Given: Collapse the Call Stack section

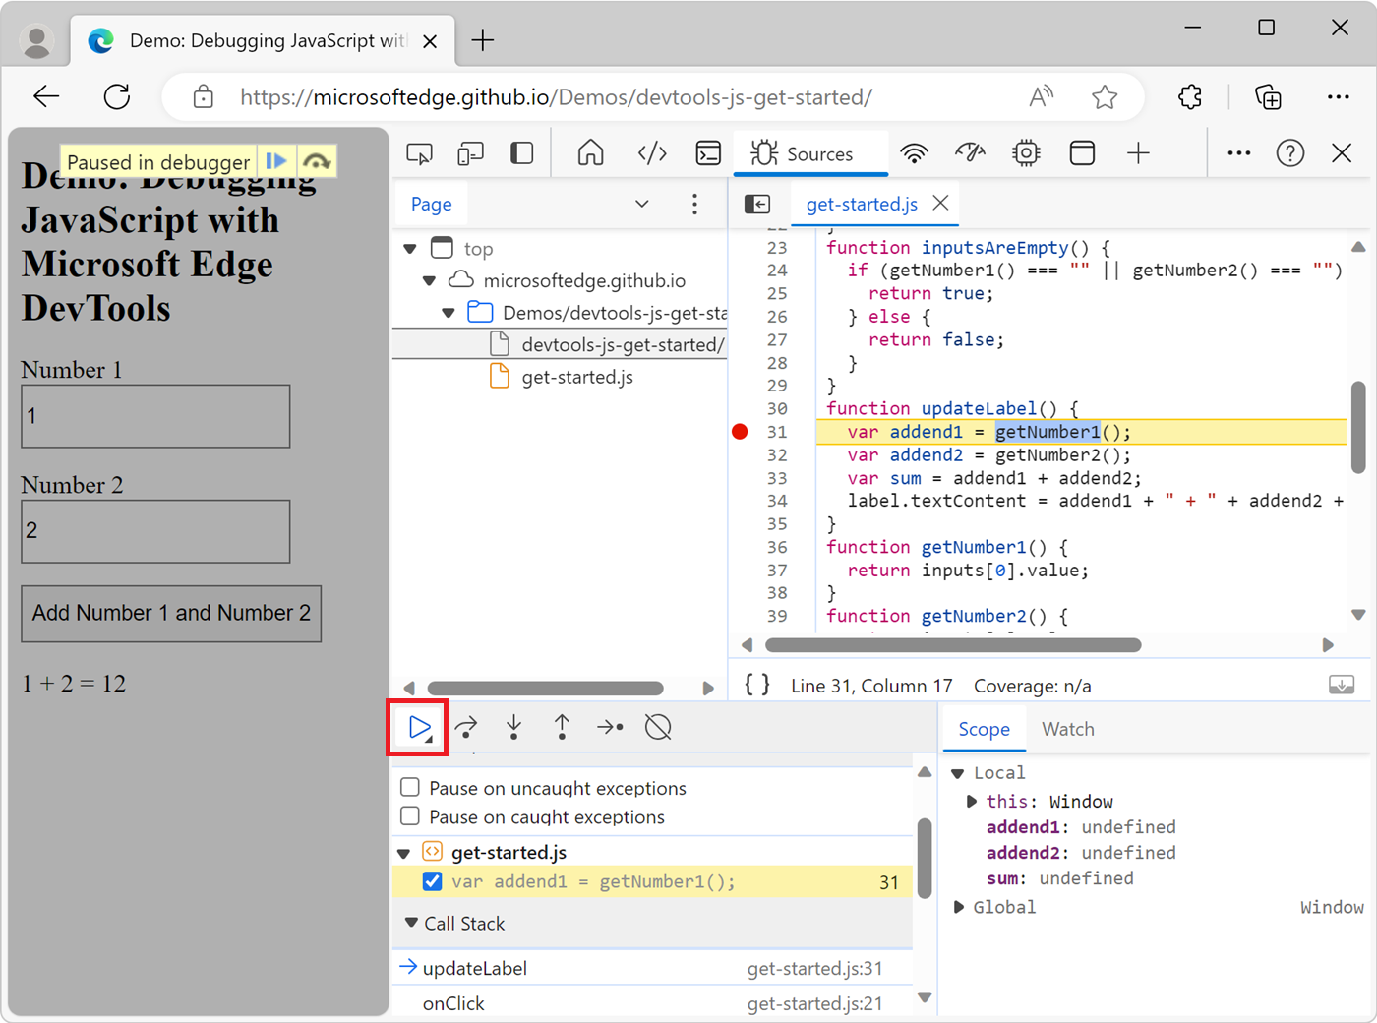Looking at the screenshot, I should point(411,923).
